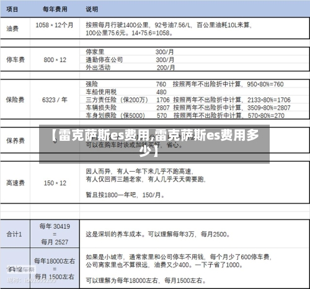The width and height of the screenshot is (310, 289).
Task: Select calculation 3509*80%=2807
Action: (x=269, y=108)
